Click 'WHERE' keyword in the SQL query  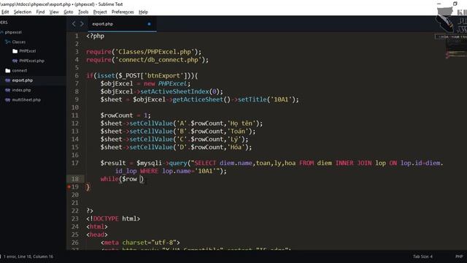coord(149,171)
